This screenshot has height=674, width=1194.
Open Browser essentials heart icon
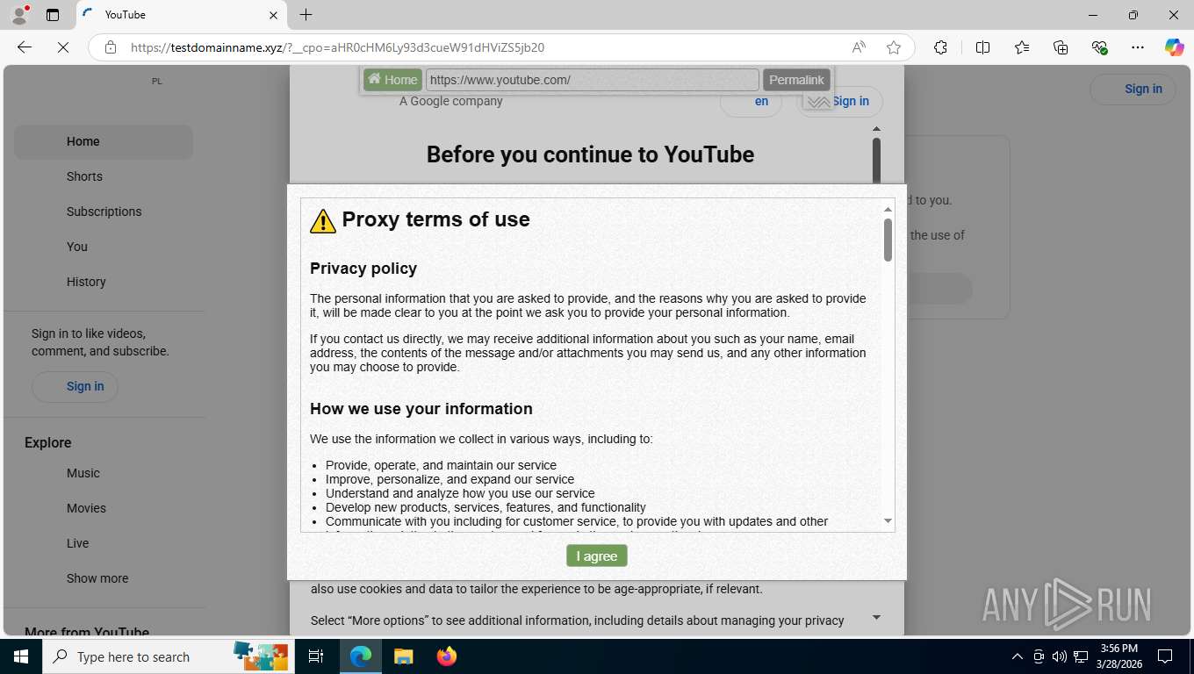point(1099,47)
